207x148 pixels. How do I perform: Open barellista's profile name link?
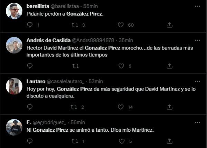(x=40, y=7)
